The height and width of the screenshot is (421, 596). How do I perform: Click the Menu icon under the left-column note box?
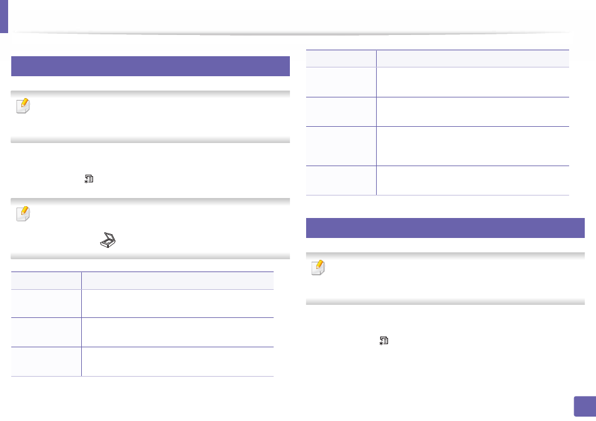coord(89,179)
